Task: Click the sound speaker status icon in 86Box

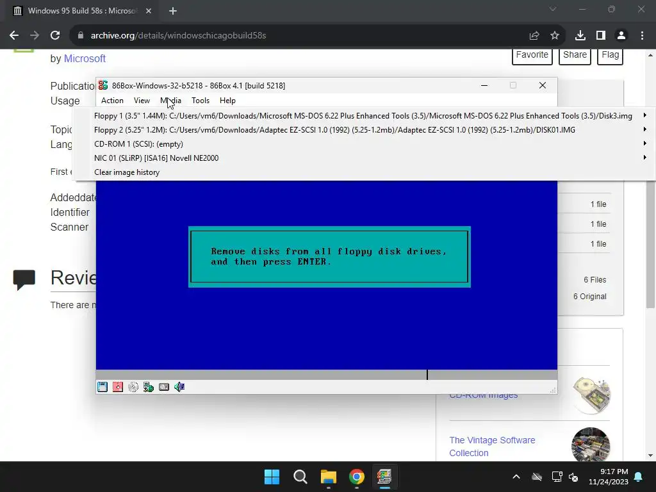Action: point(179,387)
